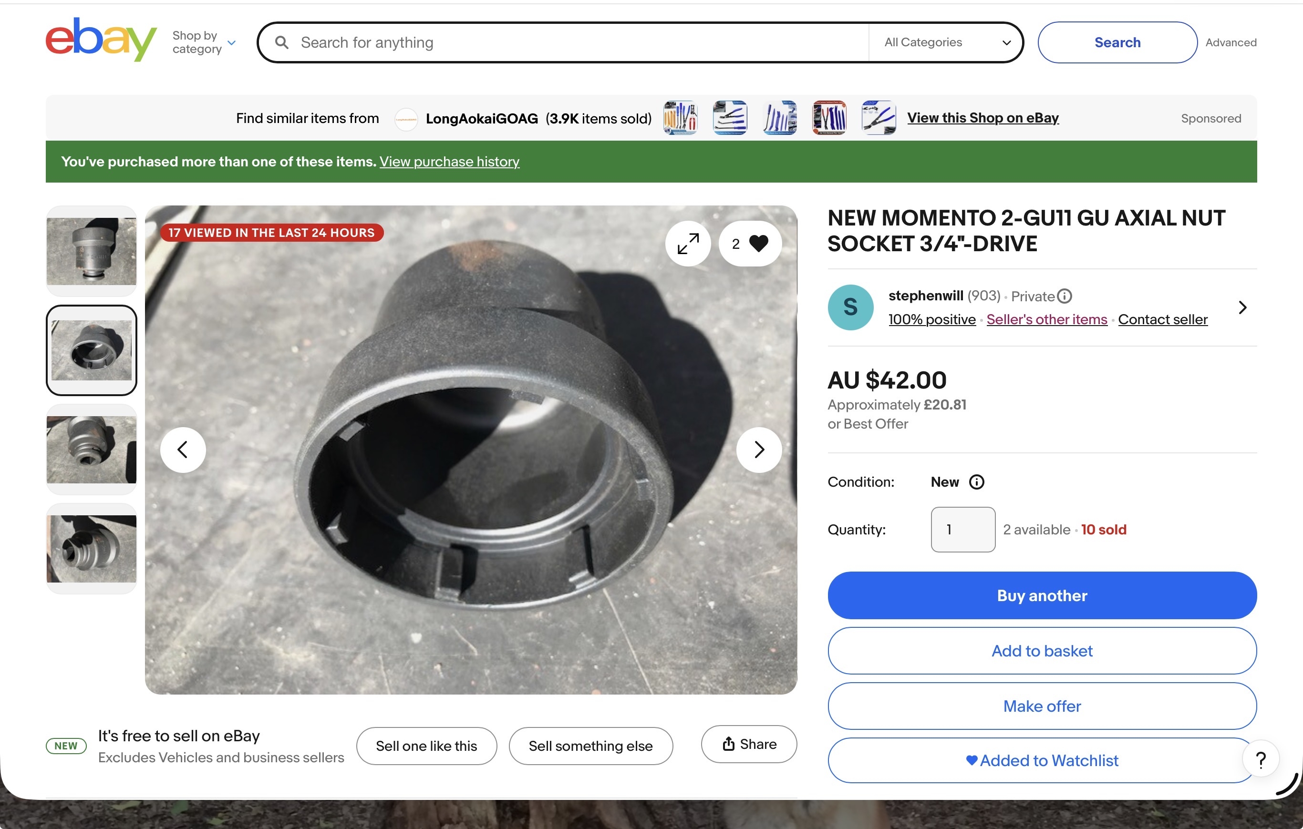
Task: Click the Share button
Action: pos(749,744)
